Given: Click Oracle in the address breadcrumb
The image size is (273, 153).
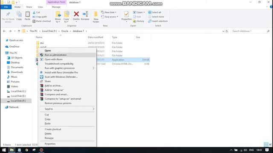Looking at the screenshot, I should [65, 31].
